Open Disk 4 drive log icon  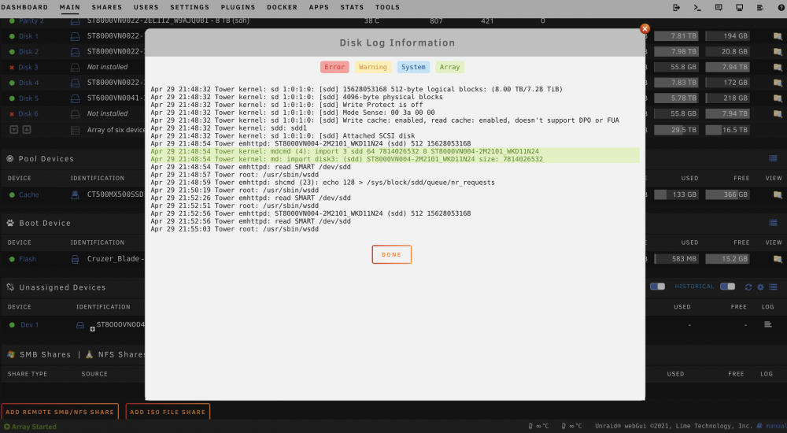pyautogui.click(x=75, y=83)
